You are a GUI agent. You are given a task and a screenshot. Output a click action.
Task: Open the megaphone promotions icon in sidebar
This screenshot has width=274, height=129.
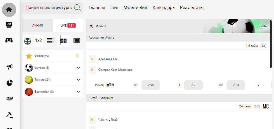(10, 67)
